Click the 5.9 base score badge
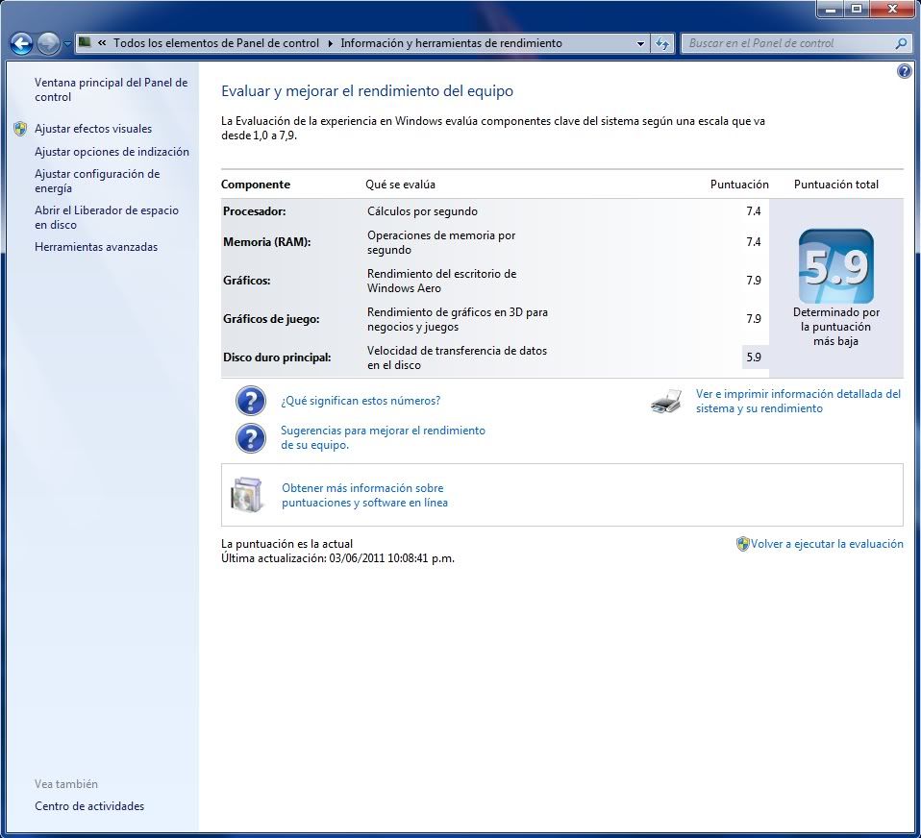 click(x=835, y=266)
